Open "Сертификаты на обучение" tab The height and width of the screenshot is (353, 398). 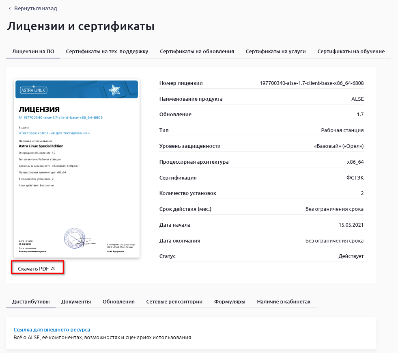click(x=351, y=51)
